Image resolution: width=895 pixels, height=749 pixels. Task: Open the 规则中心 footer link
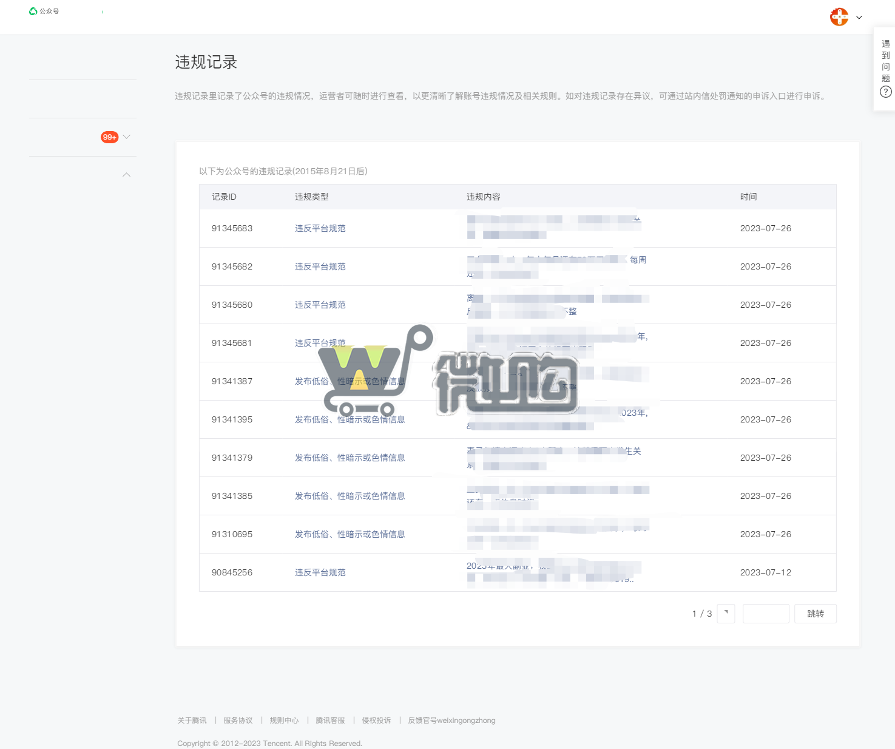pos(284,720)
